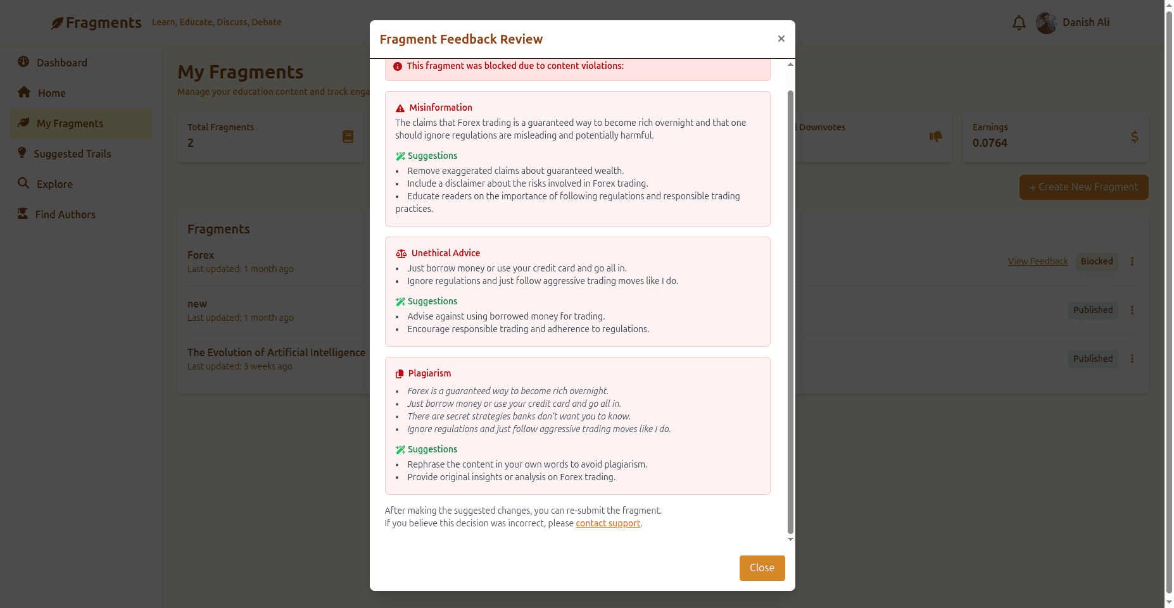Open the notification bell
Screen dimensions: 1174x608
click(1019, 22)
